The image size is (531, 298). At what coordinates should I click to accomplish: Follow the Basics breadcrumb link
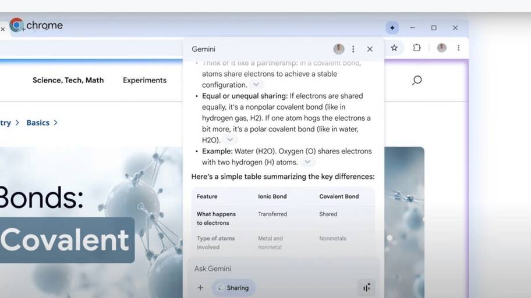click(x=38, y=123)
